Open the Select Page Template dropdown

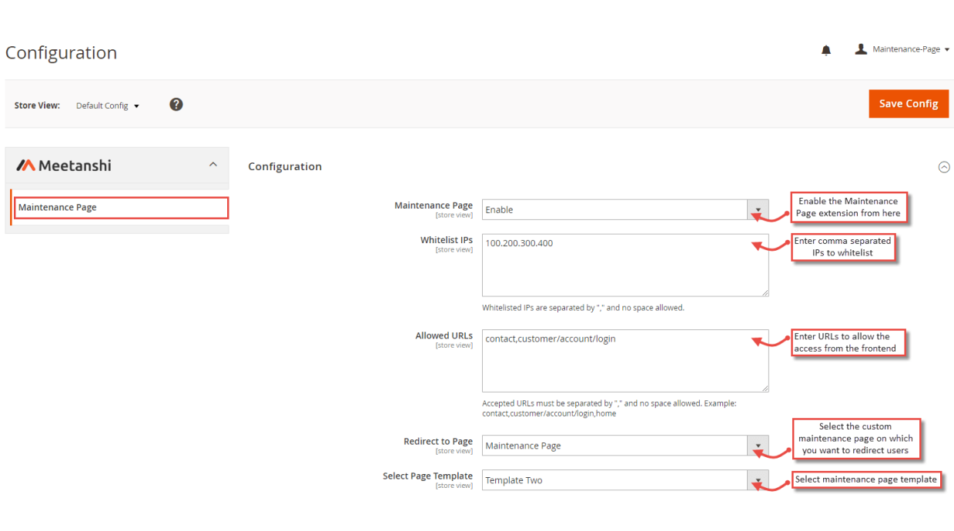tap(625, 480)
